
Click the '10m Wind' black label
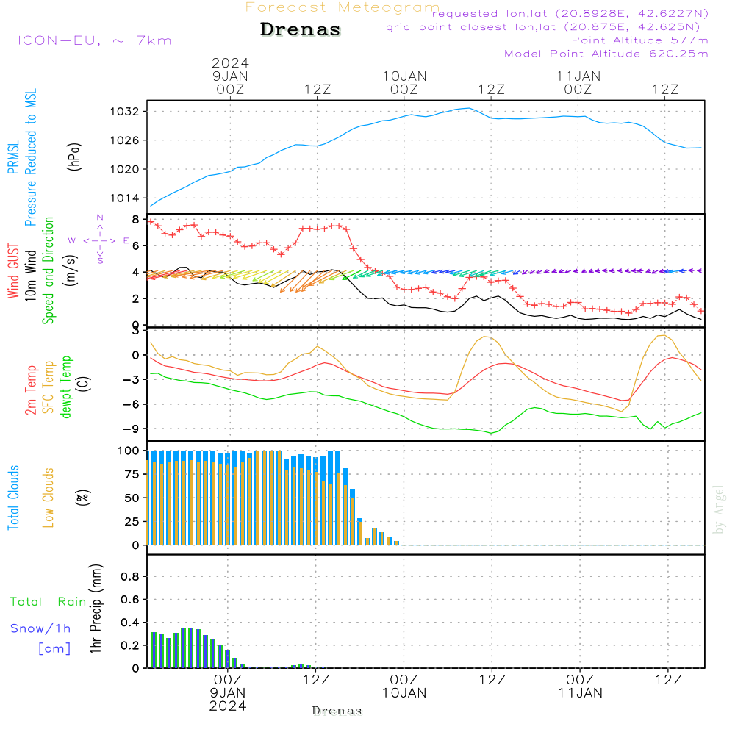[x=30, y=276]
